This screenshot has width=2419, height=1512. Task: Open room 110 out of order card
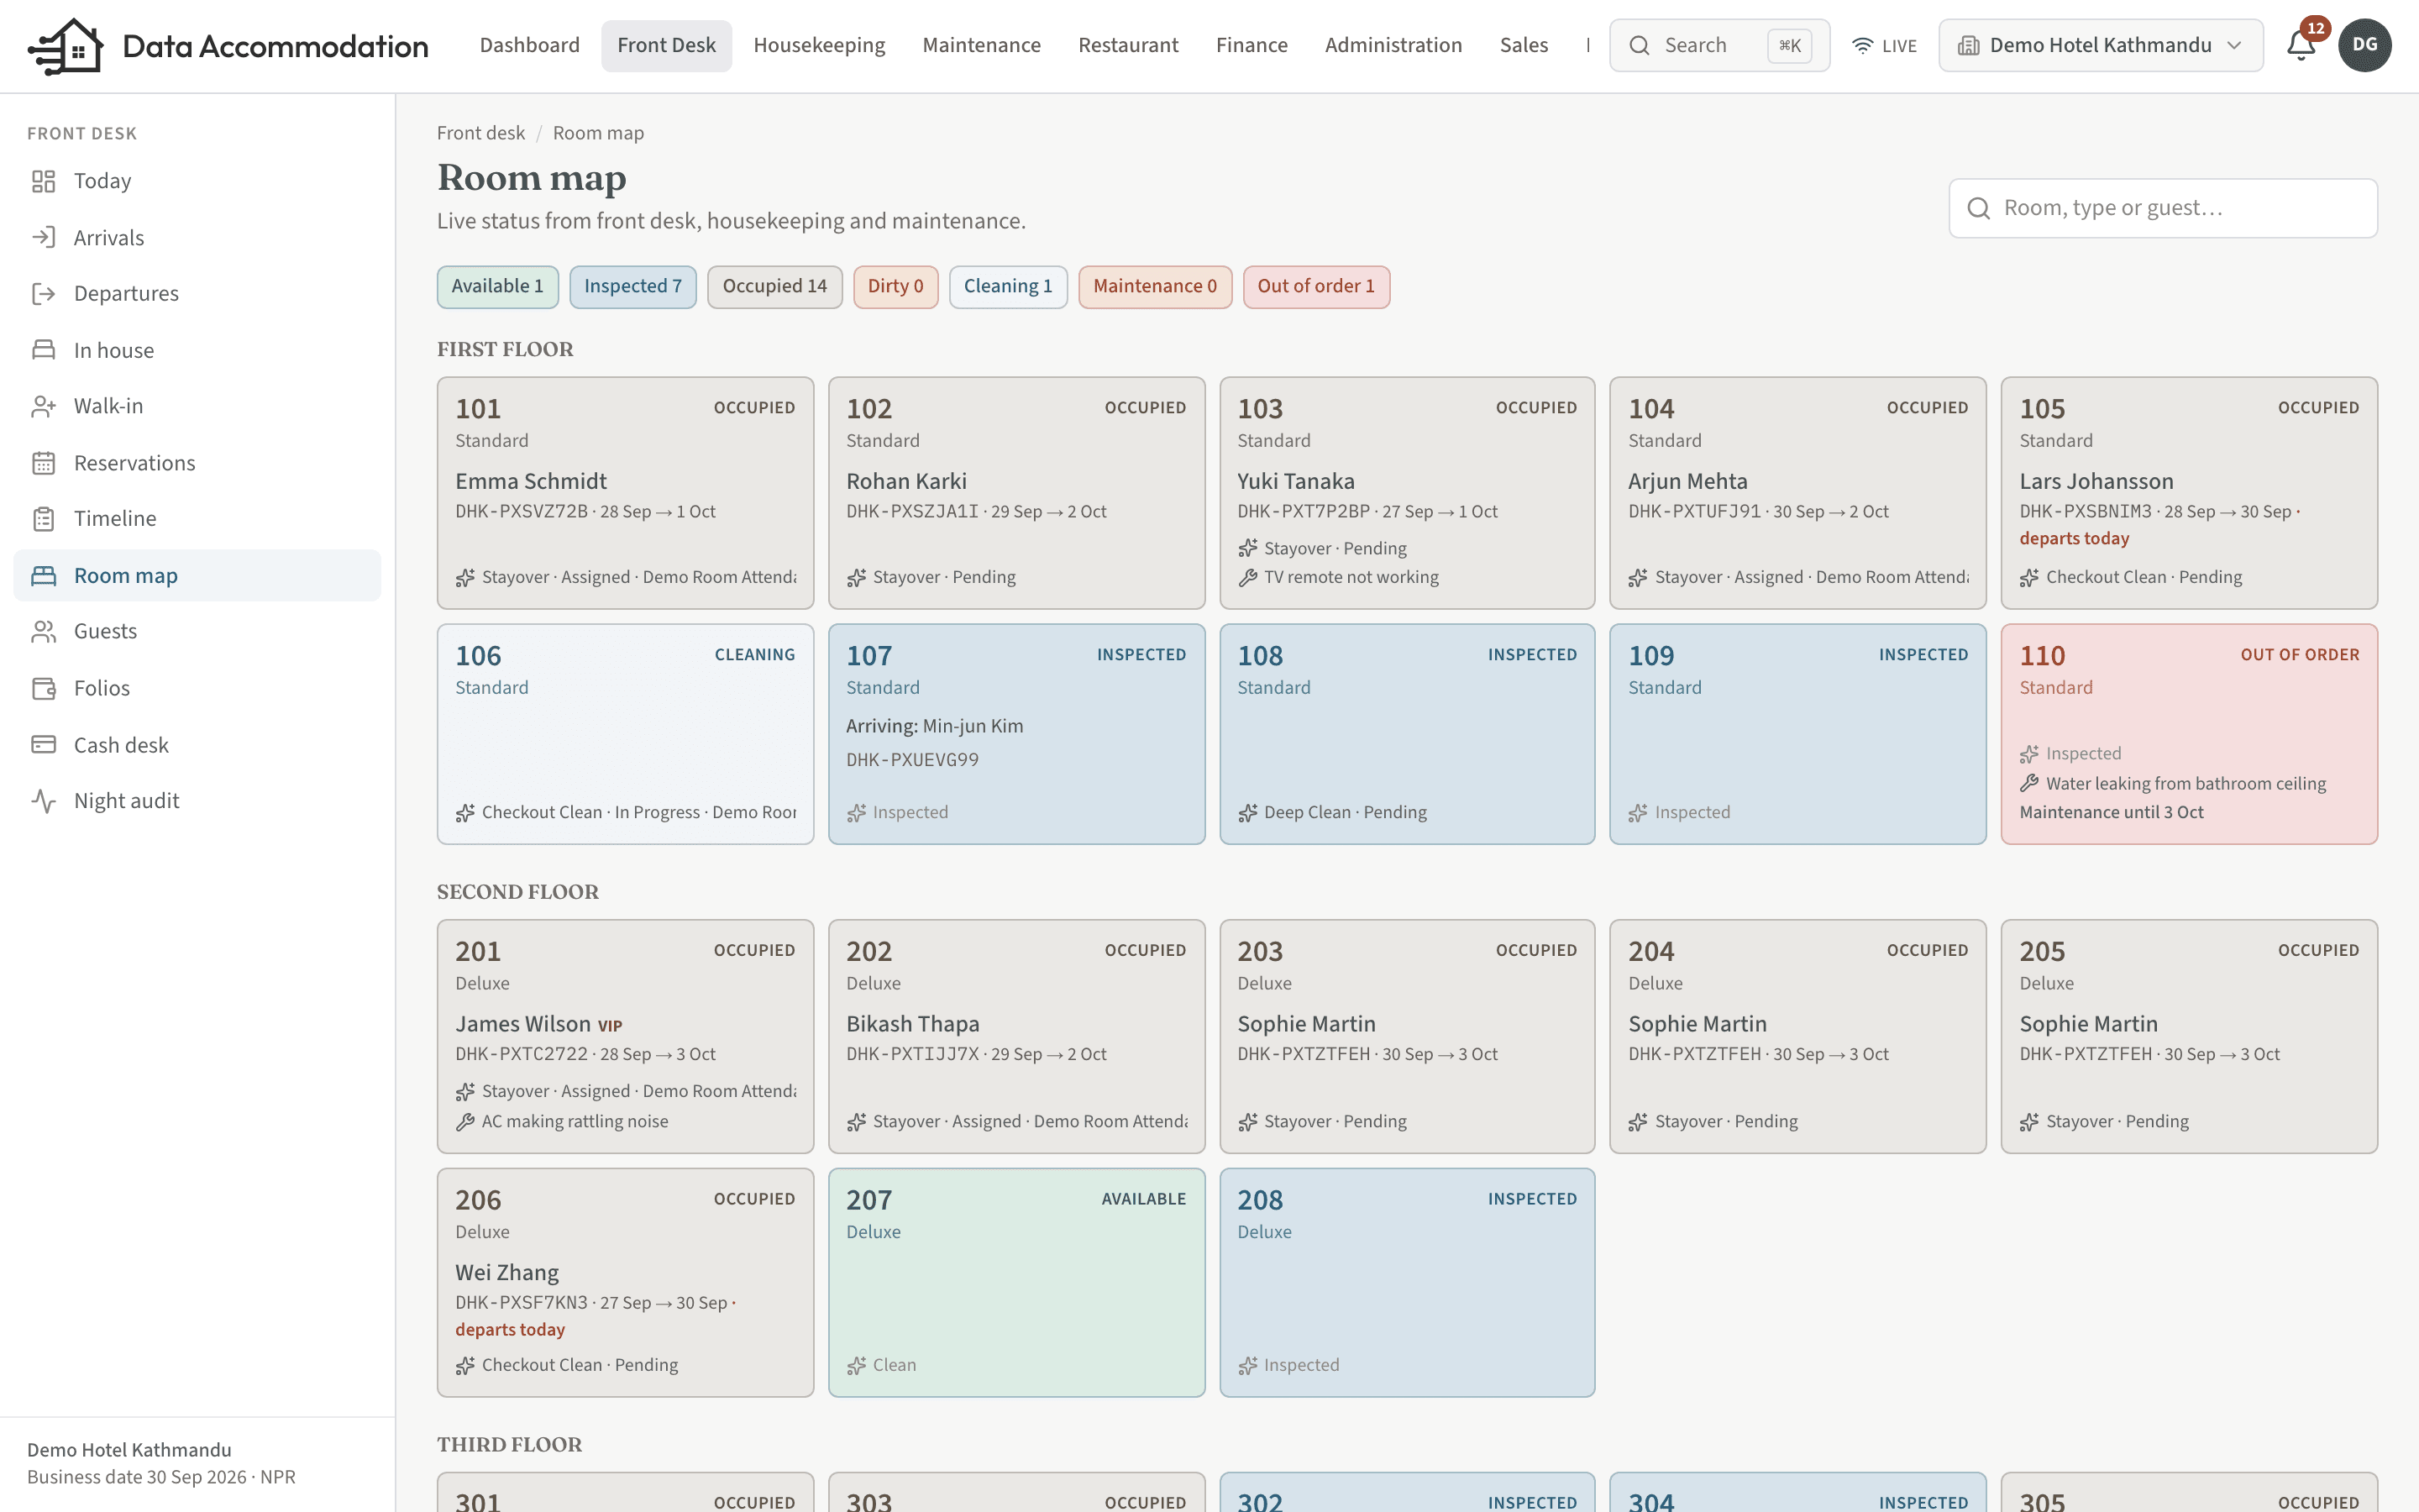pos(2188,734)
